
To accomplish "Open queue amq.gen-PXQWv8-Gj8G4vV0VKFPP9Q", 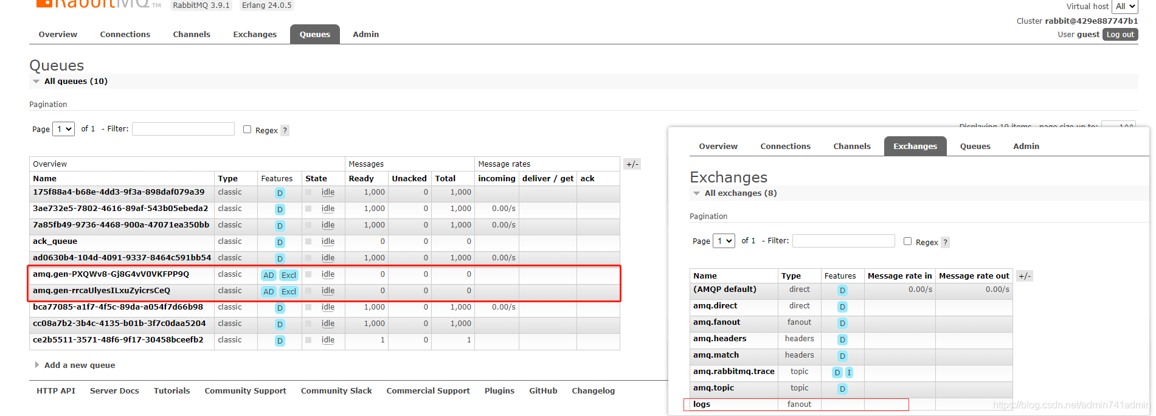I will (x=111, y=274).
